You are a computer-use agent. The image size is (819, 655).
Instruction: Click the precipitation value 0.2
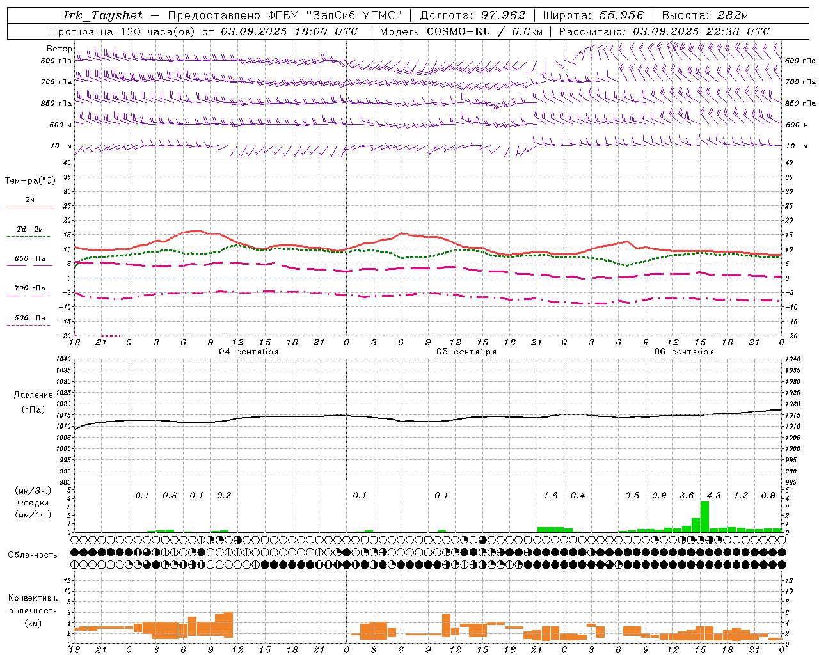click(x=224, y=496)
